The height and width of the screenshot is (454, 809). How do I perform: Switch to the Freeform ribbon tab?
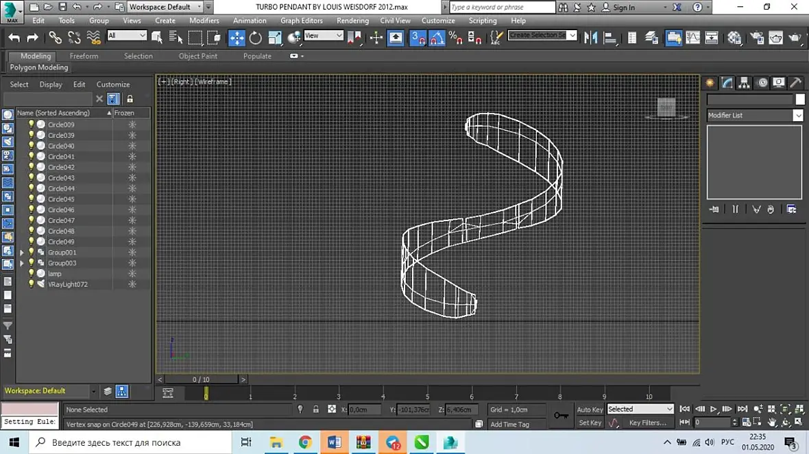84,56
